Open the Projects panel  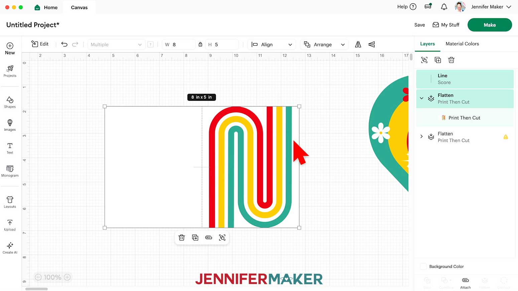point(10,71)
